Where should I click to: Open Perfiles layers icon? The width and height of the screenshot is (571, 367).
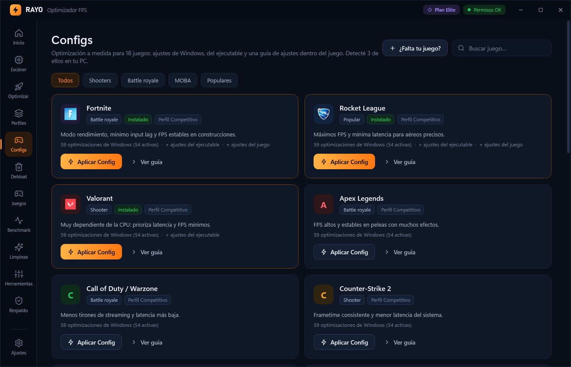click(x=19, y=117)
